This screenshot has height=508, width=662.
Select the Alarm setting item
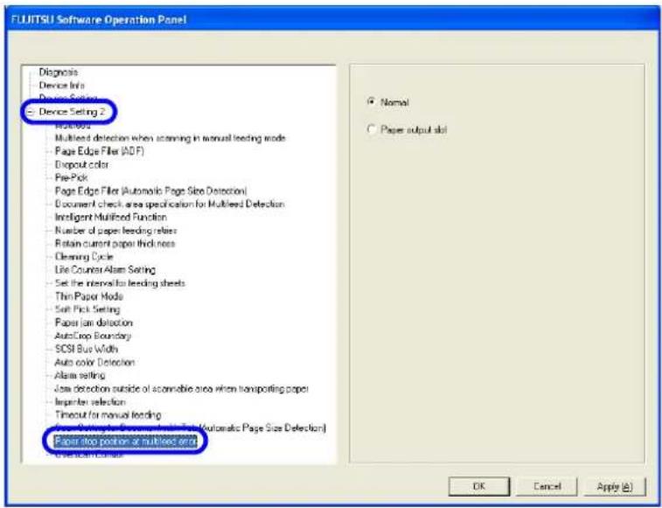pos(80,375)
